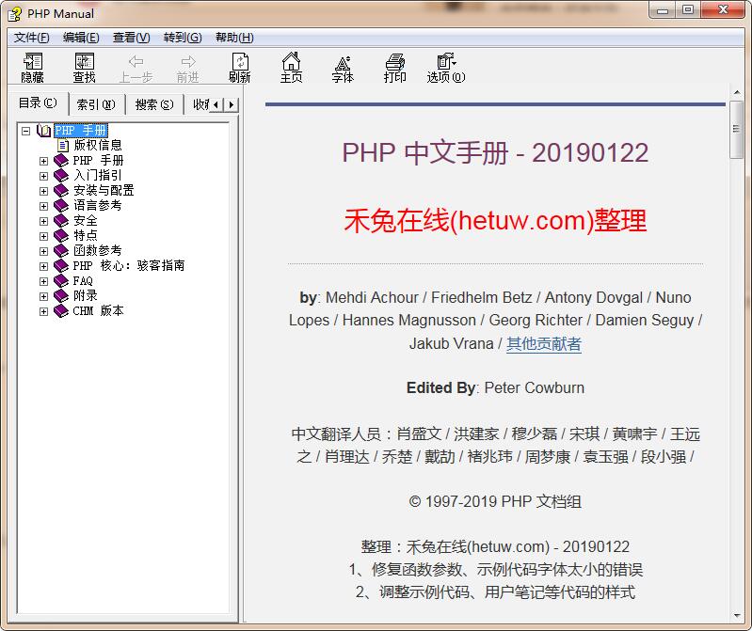Switch to the 搜索(S) tab
Viewport: 752px width, 631px height.
pyautogui.click(x=154, y=104)
